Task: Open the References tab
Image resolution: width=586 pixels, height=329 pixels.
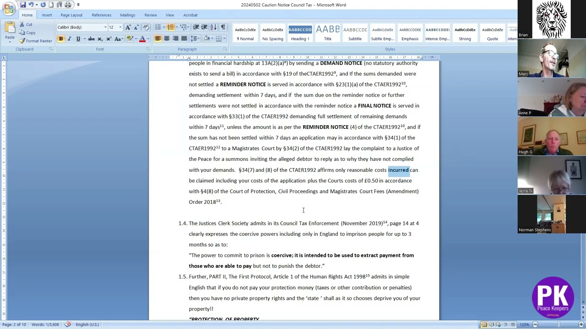Action: pyautogui.click(x=102, y=15)
